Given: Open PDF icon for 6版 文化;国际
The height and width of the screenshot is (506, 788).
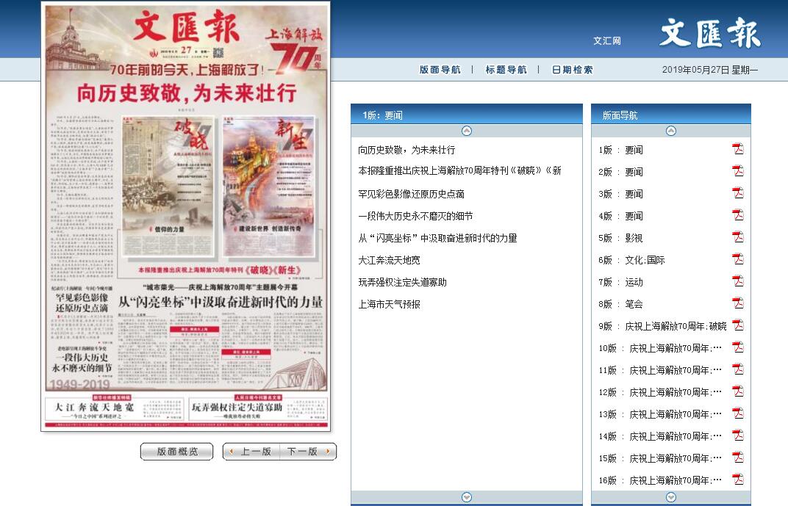Looking at the screenshot, I should point(737,259).
